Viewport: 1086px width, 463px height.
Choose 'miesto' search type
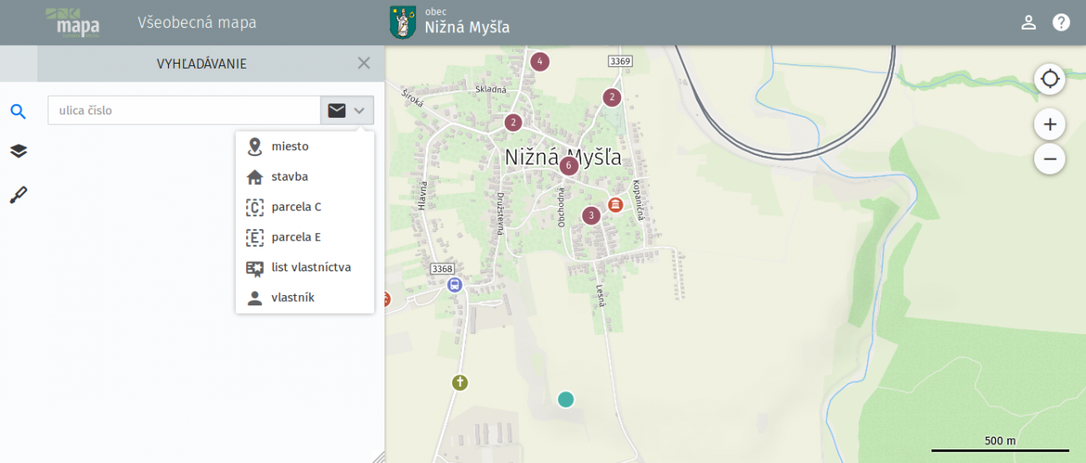click(290, 147)
